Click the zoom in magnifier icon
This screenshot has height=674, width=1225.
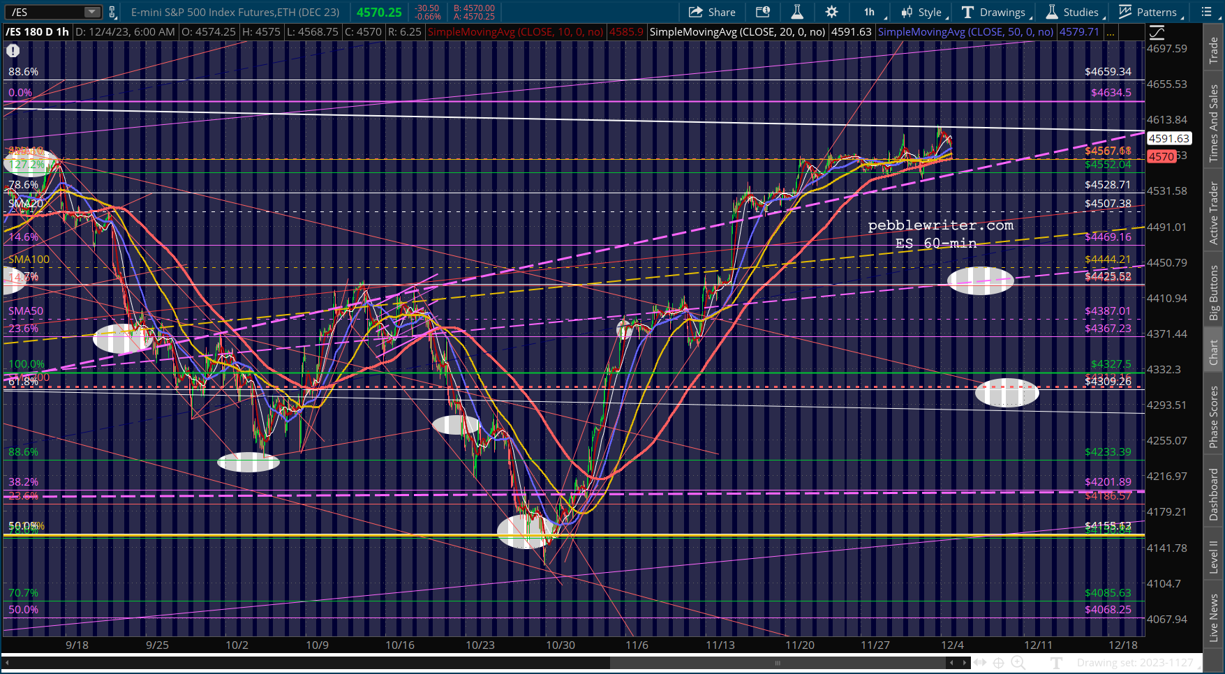[x=1018, y=663]
